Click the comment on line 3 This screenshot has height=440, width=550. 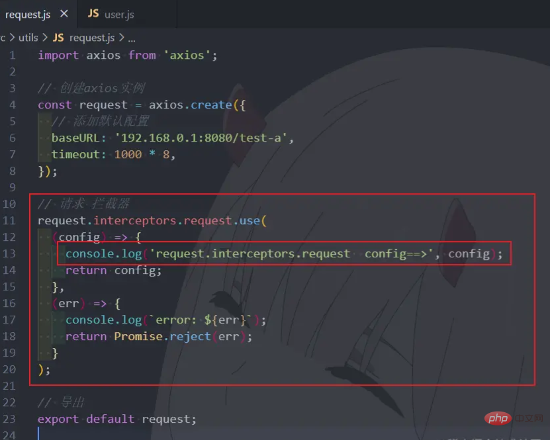pyautogui.click(x=91, y=88)
